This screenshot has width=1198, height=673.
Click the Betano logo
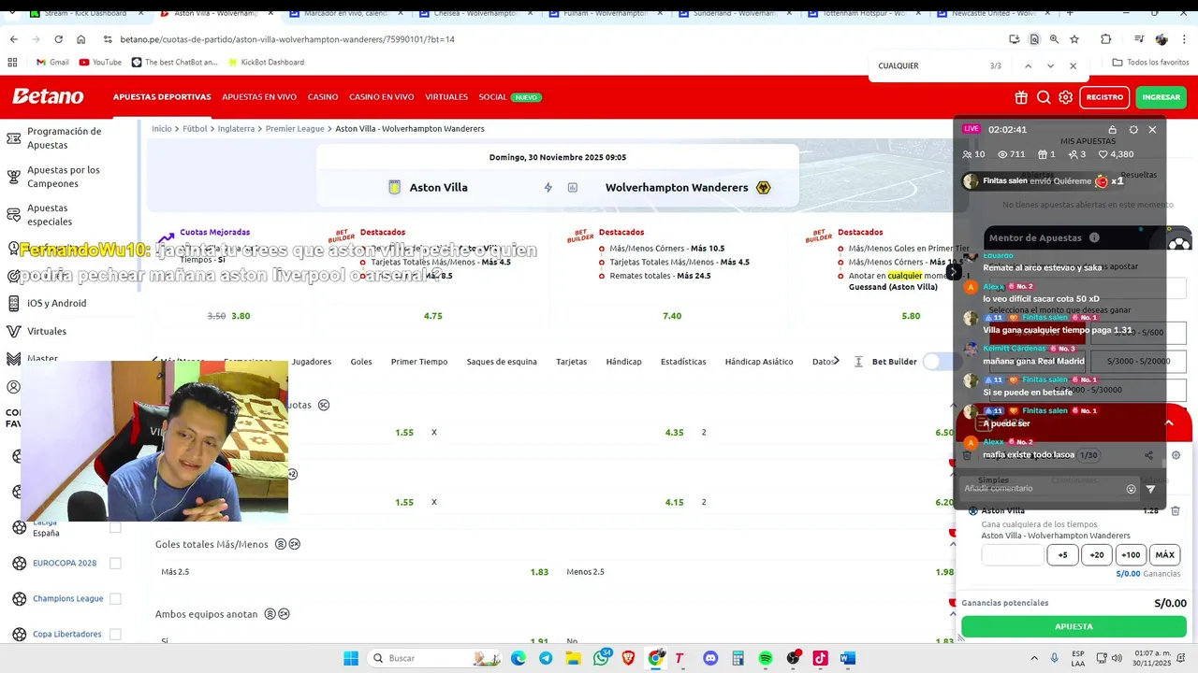48,96
